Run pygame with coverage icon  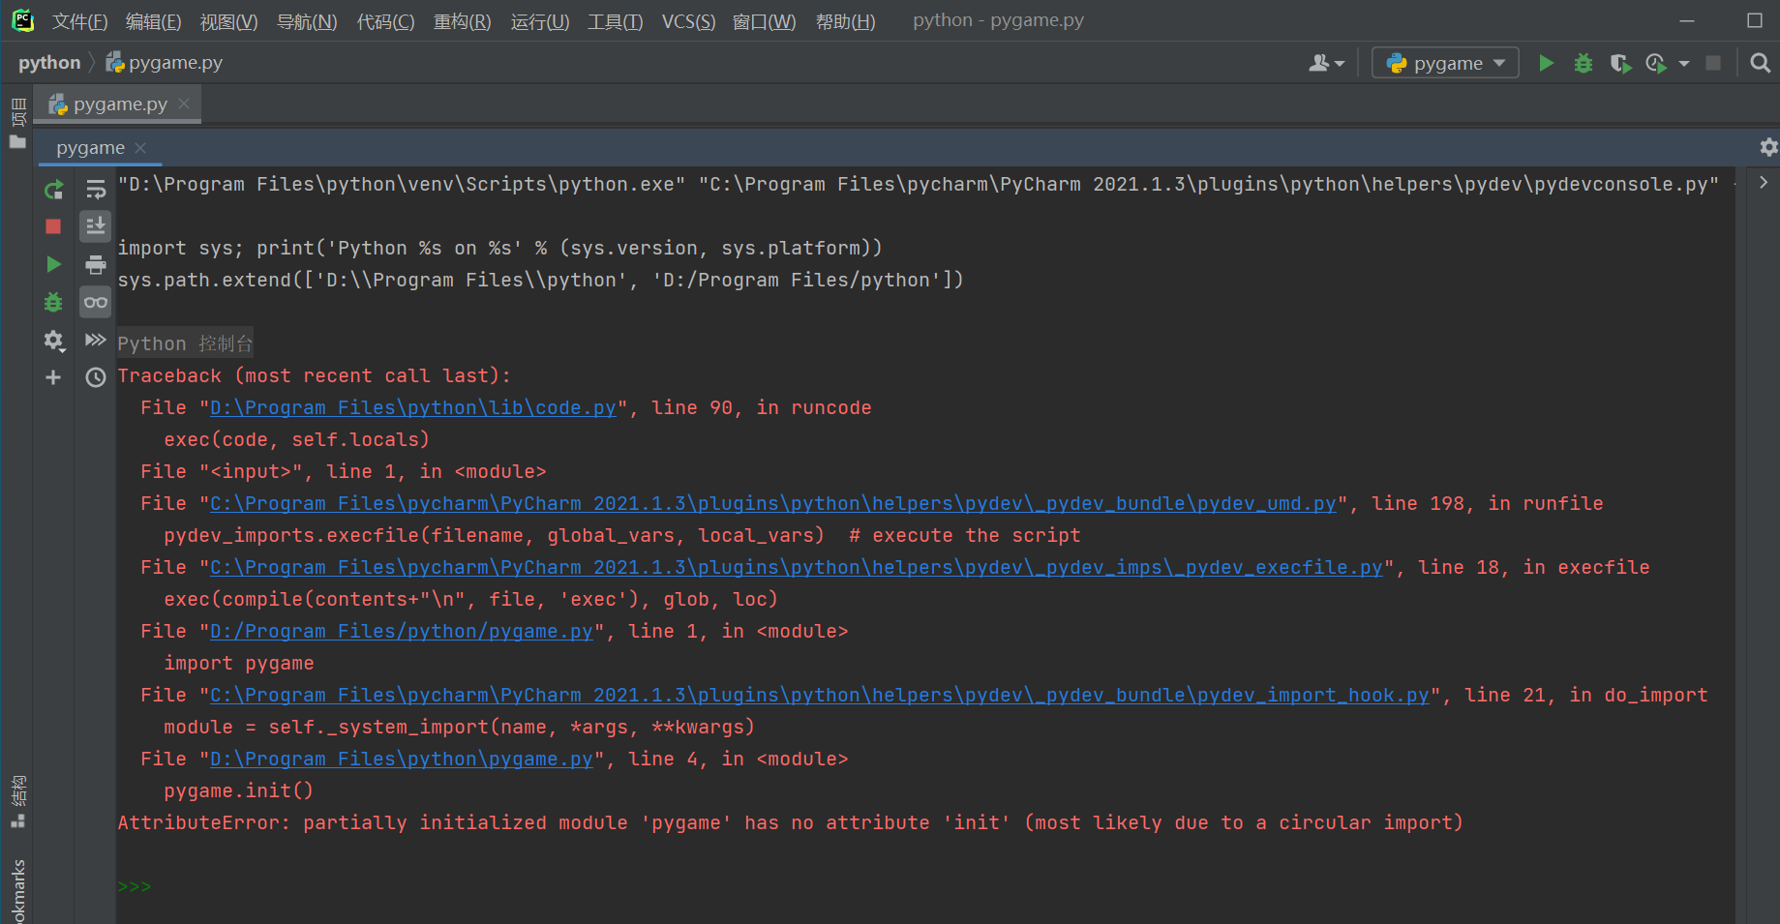[1620, 63]
